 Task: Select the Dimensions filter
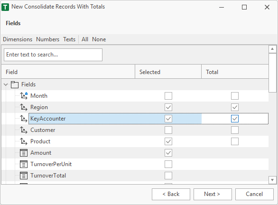[x=18, y=39]
